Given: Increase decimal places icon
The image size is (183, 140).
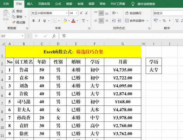Looking at the screenshot, I should pyautogui.click(x=177, y=21).
